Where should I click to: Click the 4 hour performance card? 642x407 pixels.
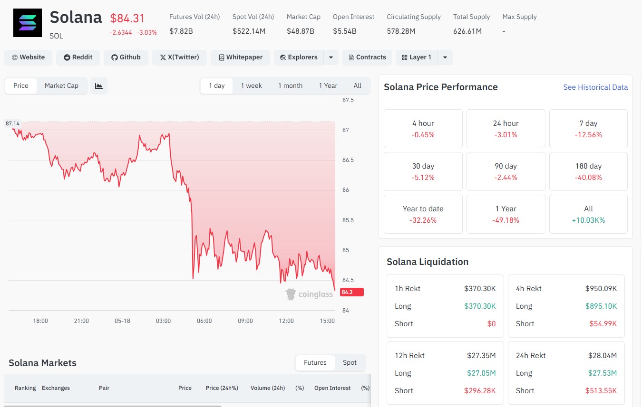[423, 129]
